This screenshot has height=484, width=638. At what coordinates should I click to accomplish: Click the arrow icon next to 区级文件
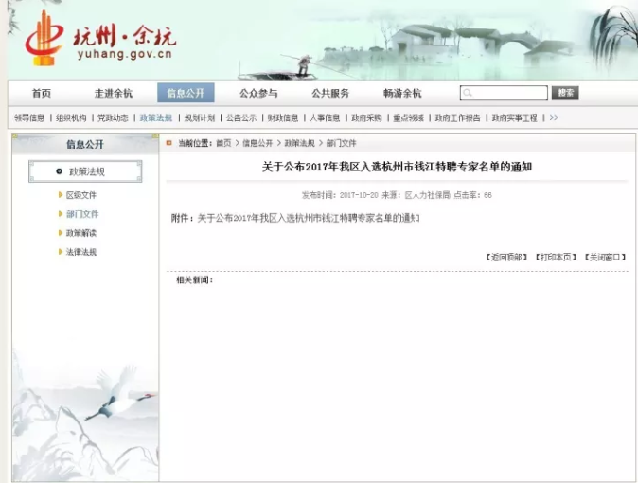pyautogui.click(x=61, y=195)
